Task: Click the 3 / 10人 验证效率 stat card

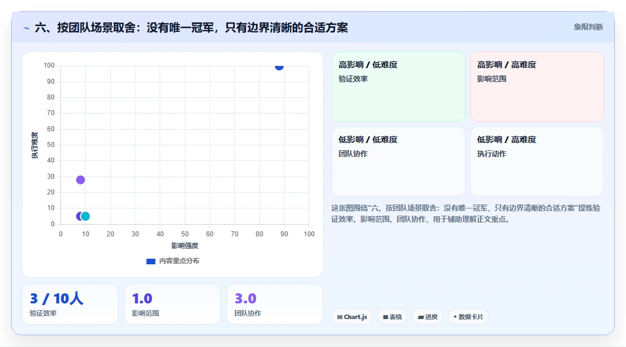Action: pos(70,304)
